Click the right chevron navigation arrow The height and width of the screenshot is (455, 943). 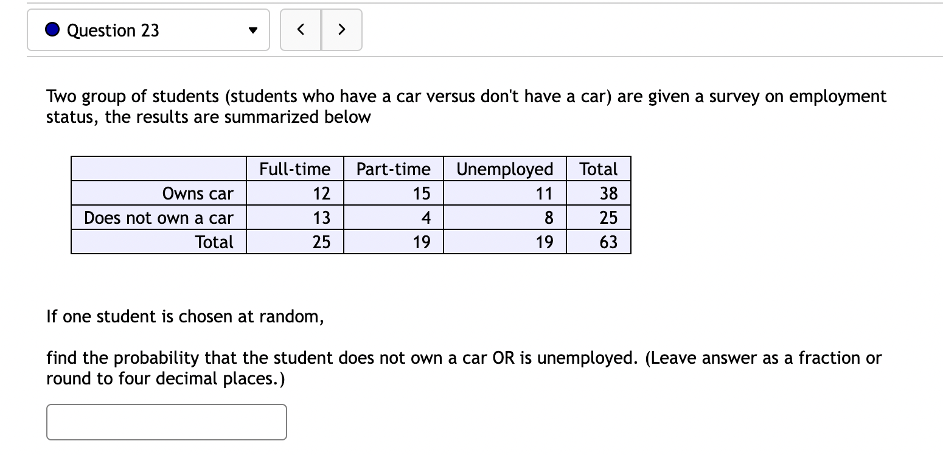point(341,29)
